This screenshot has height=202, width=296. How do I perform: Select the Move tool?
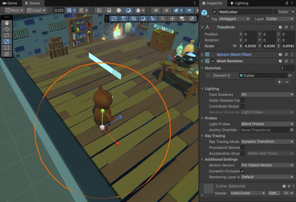[7, 29]
